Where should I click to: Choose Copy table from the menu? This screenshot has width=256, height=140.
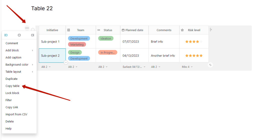coord(12,86)
